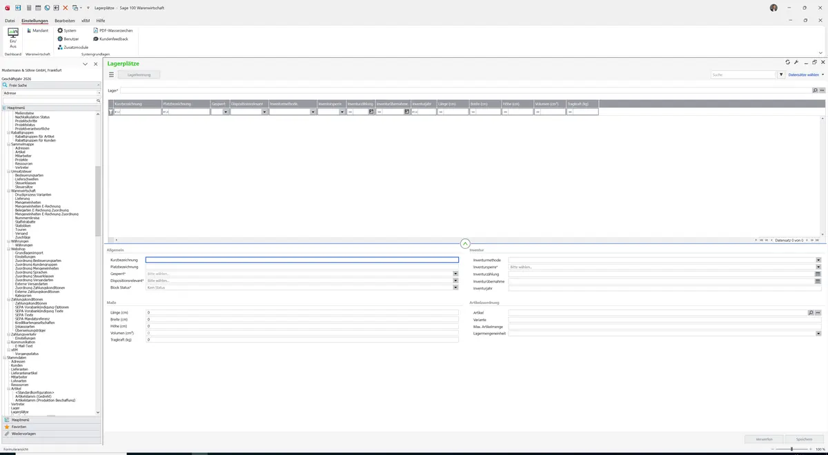Open PDF-Wasserzeichen settings
The image size is (828, 455).
point(113,30)
